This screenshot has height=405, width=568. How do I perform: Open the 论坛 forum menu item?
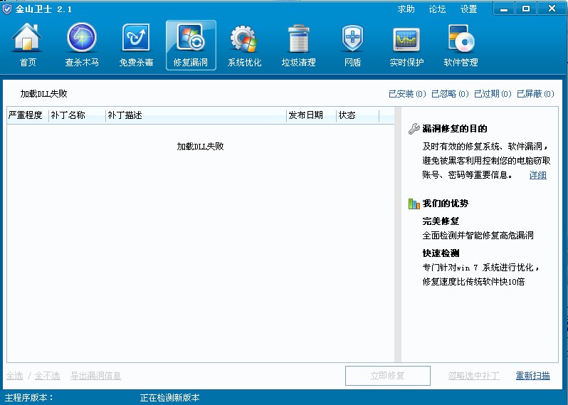(x=437, y=9)
